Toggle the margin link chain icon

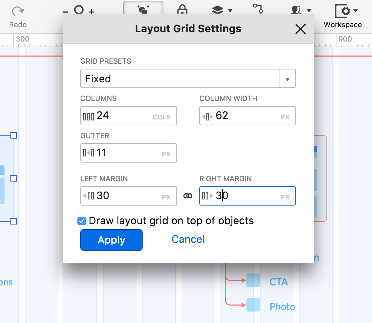tap(188, 196)
